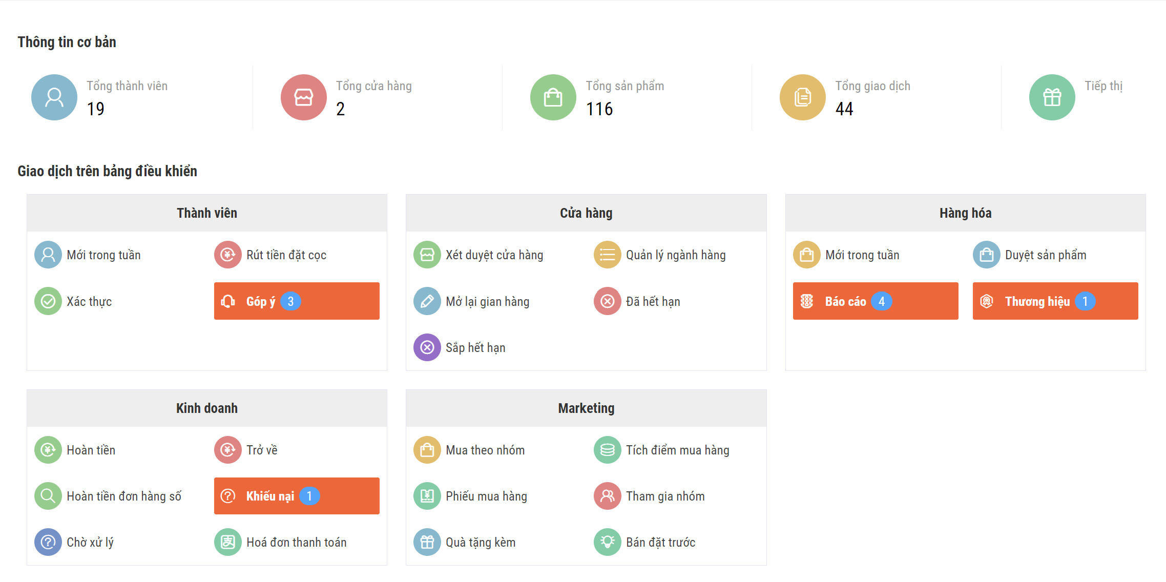The image size is (1166, 582).
Task: Open the Báo cáo reports button
Action: point(876,301)
